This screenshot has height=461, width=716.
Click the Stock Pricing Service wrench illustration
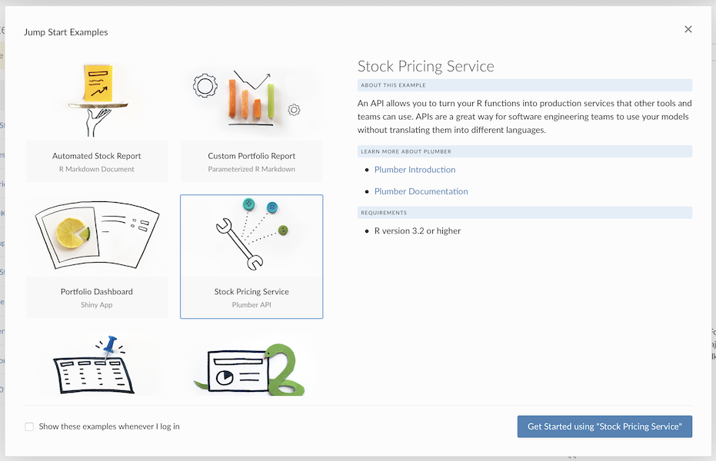[246, 238]
